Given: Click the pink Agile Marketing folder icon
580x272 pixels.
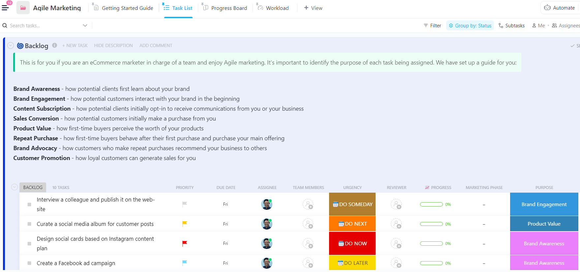Looking at the screenshot, I should (x=23, y=8).
